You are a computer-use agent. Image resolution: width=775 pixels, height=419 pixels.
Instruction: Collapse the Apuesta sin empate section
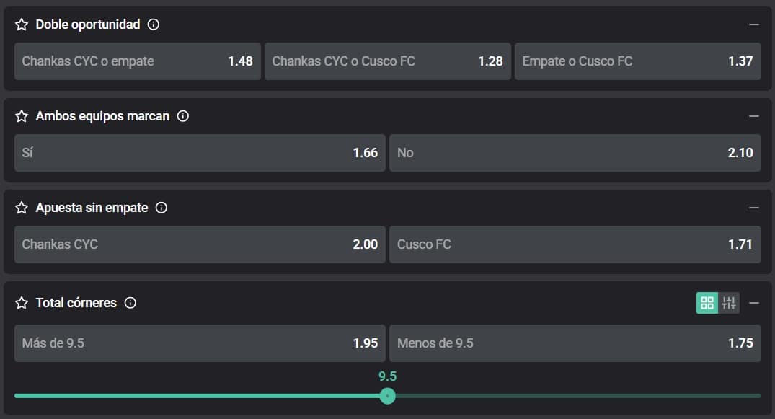tap(754, 208)
